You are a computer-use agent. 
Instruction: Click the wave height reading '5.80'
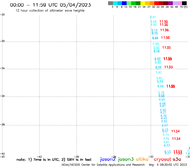click(154, 25)
